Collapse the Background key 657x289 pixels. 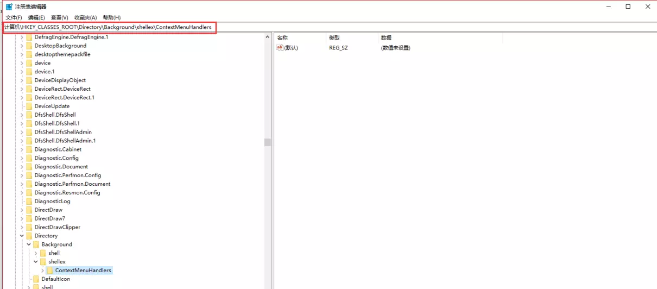click(x=29, y=244)
